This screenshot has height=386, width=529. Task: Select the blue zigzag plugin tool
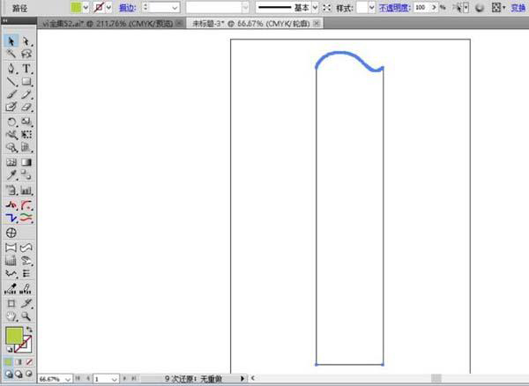pos(11,218)
